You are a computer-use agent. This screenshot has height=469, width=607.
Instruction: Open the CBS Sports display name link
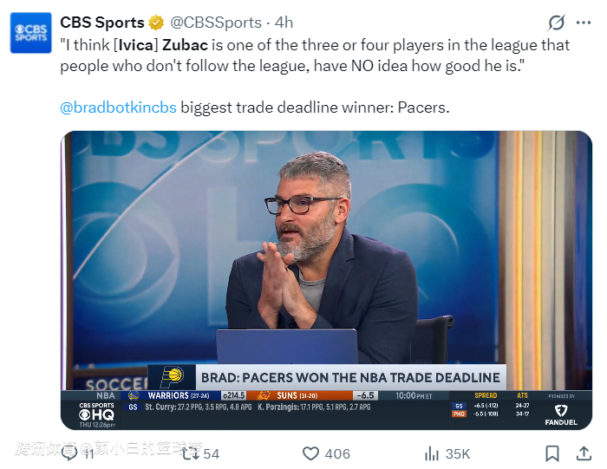[x=101, y=23]
